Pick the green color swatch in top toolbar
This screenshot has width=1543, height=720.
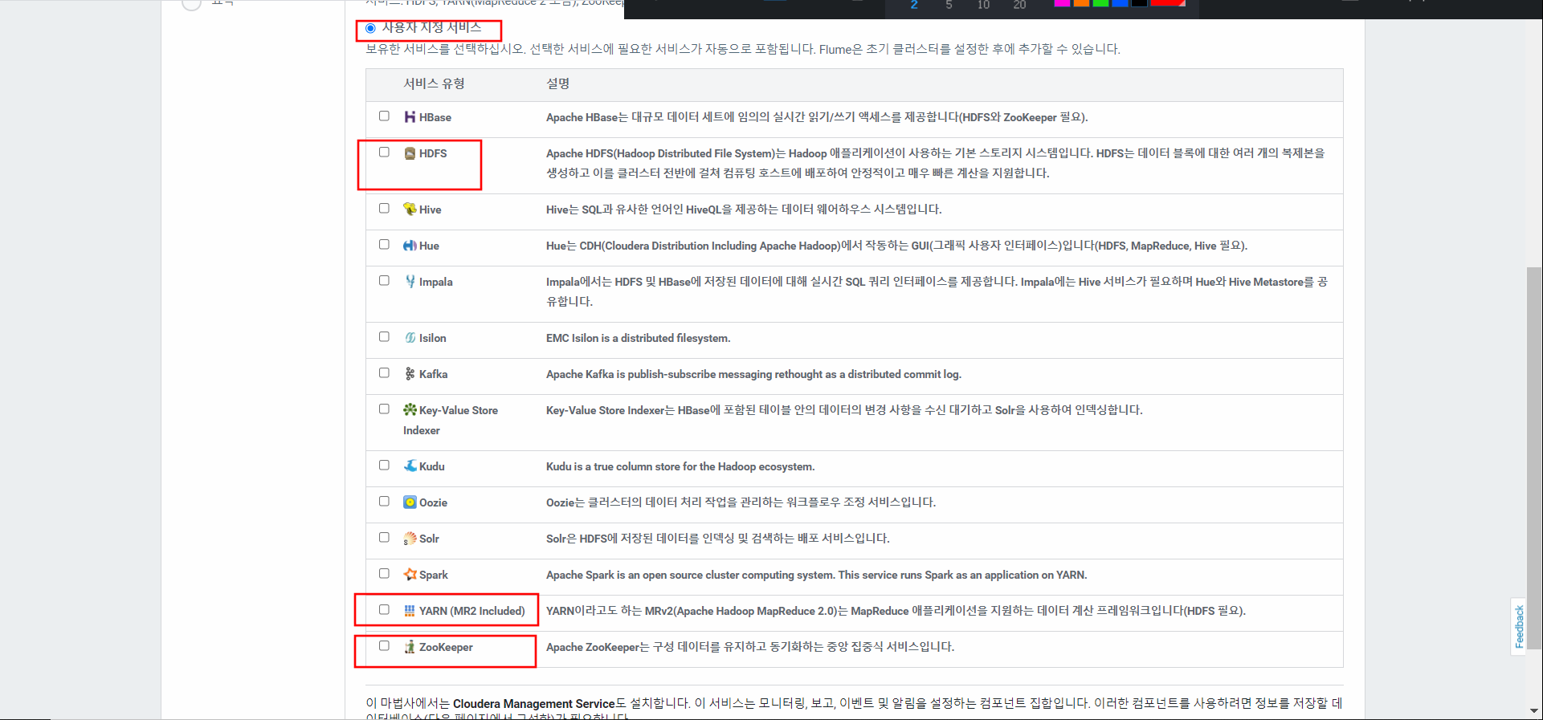click(1100, 3)
